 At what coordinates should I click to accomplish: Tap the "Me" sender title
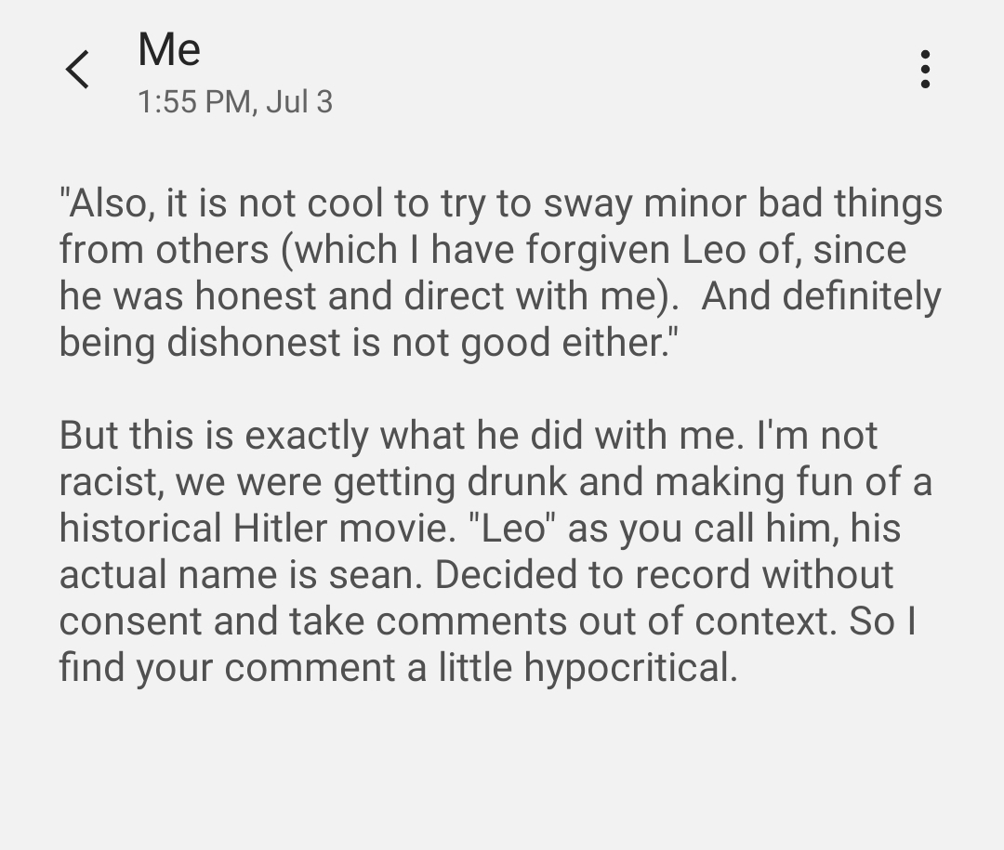pos(169,49)
